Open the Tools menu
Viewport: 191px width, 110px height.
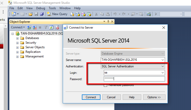tap(52, 8)
